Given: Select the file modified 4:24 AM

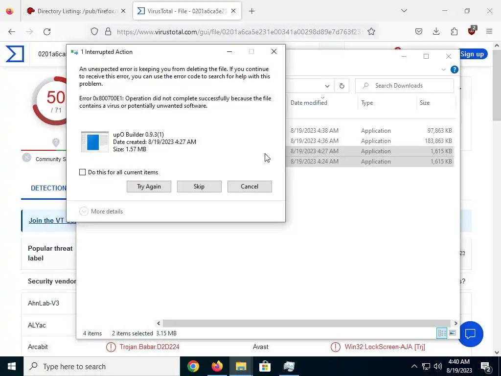Looking at the screenshot, I should (x=371, y=162).
